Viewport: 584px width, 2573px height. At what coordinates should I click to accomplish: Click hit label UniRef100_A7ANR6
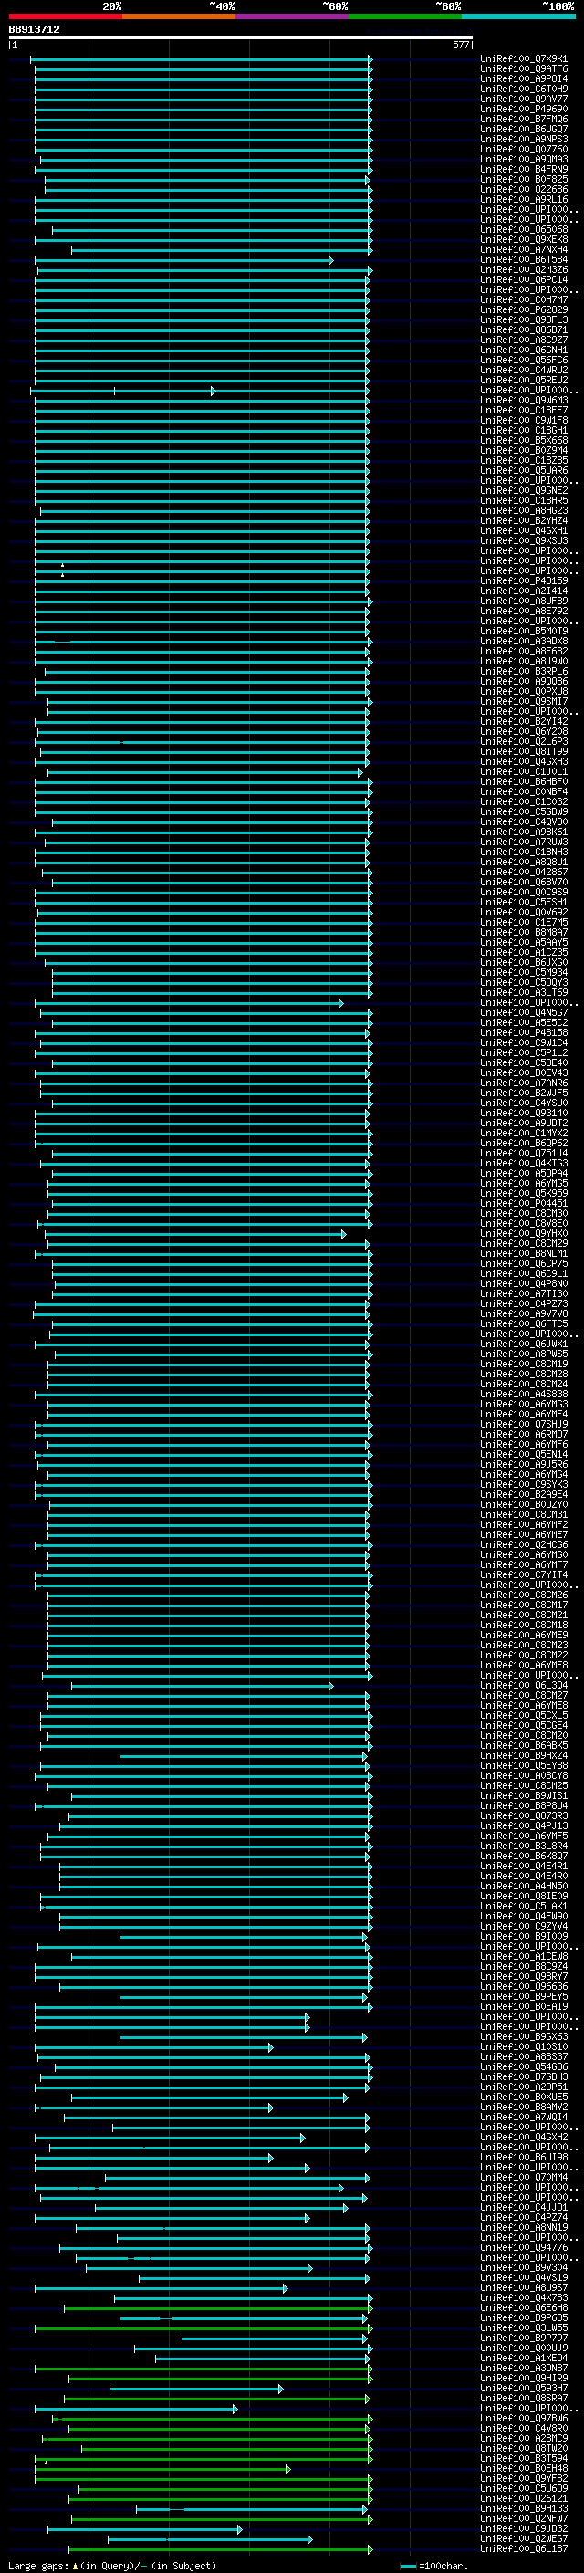[x=524, y=1083]
